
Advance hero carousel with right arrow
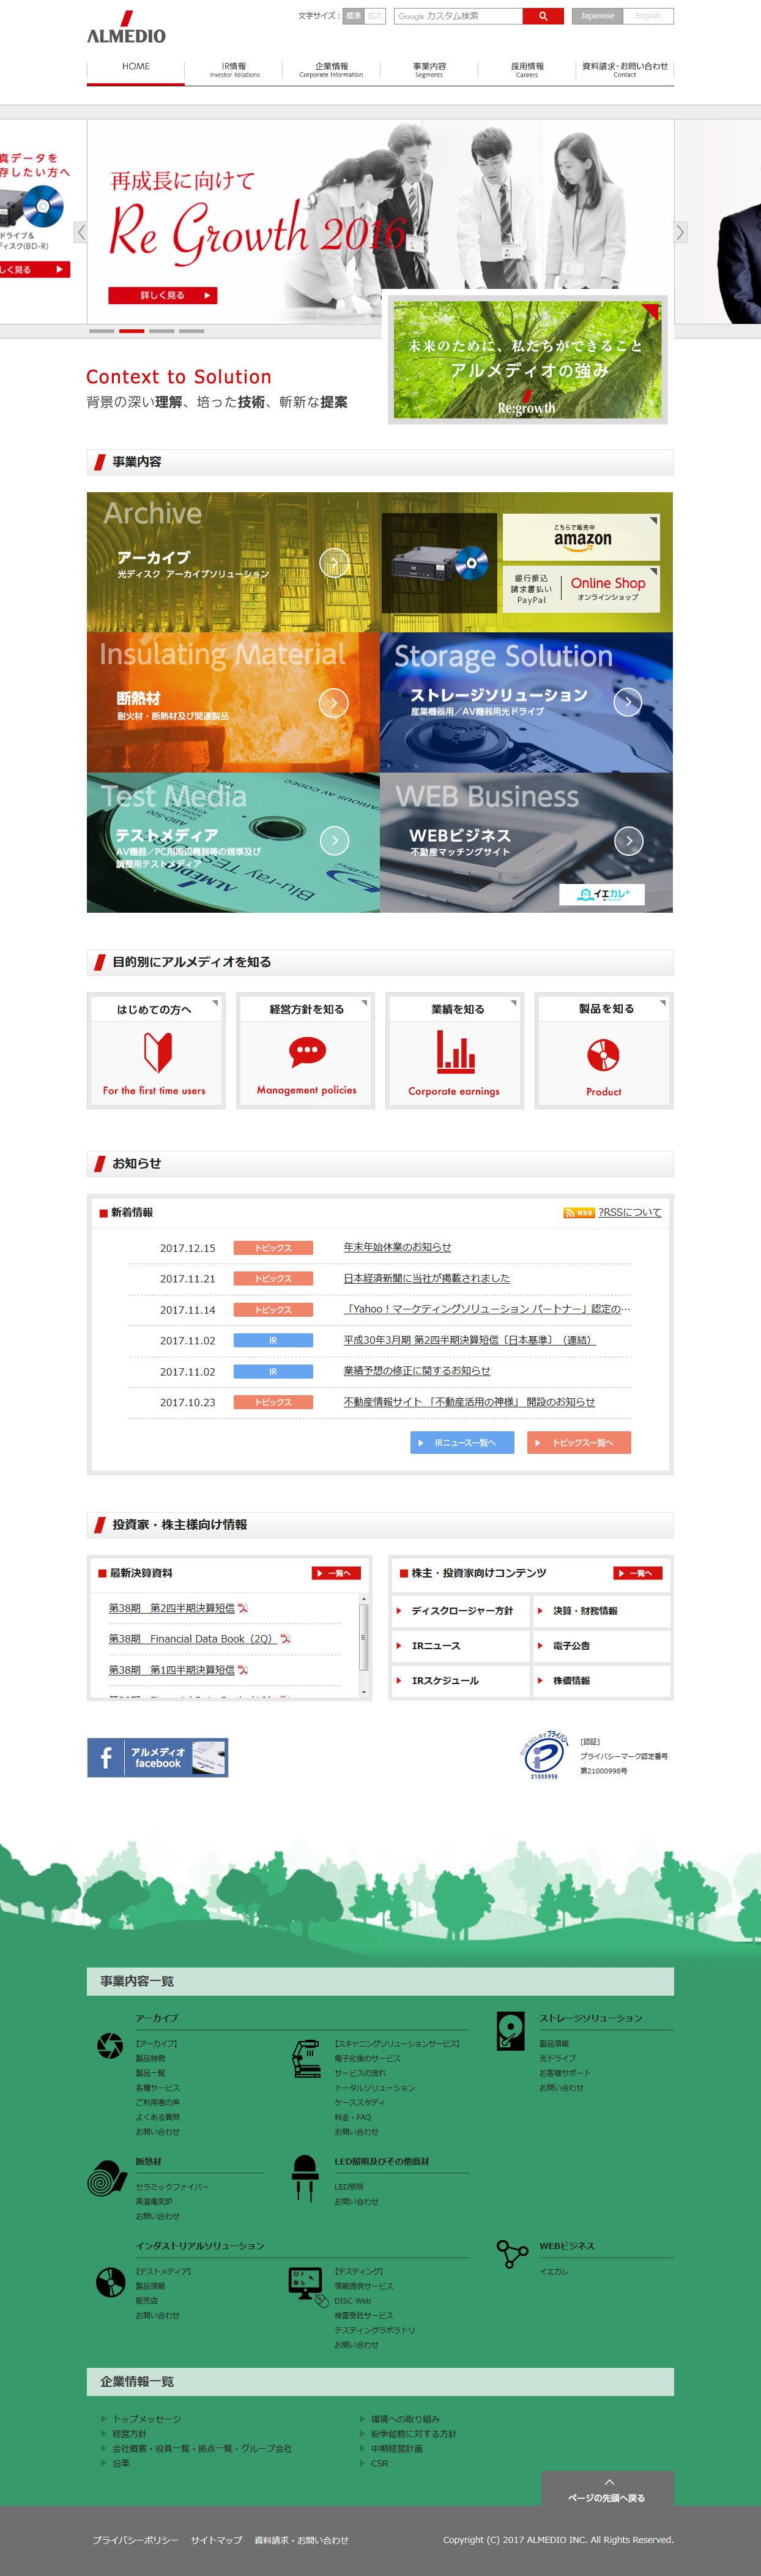(680, 232)
